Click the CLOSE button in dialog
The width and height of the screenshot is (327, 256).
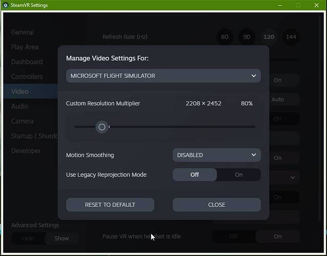tap(216, 205)
